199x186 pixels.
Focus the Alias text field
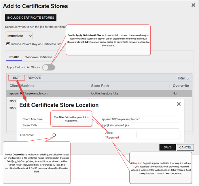(158, 135)
